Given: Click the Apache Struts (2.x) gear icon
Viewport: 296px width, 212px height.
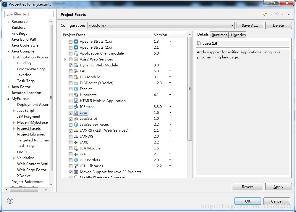Looking at the screenshot, I should [76, 47].
